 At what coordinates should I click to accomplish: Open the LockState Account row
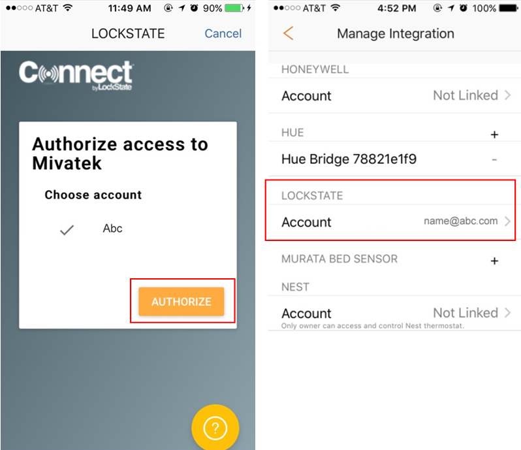click(394, 221)
